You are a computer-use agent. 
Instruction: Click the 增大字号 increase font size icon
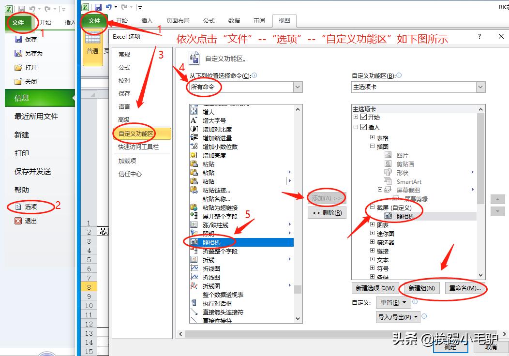coord(193,120)
